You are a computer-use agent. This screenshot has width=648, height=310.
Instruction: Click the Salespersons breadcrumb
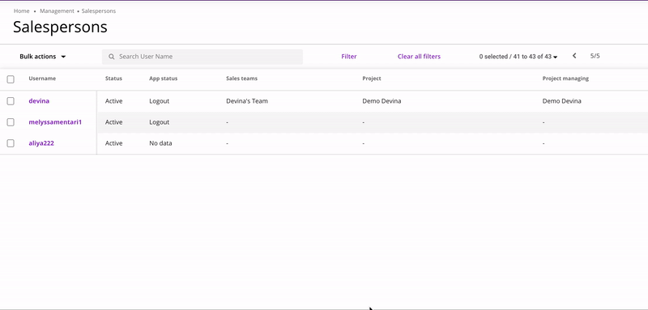99,11
